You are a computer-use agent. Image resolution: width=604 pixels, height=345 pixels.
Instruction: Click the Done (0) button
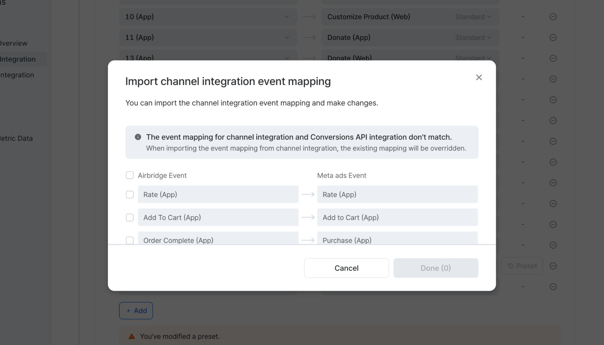coord(436,268)
